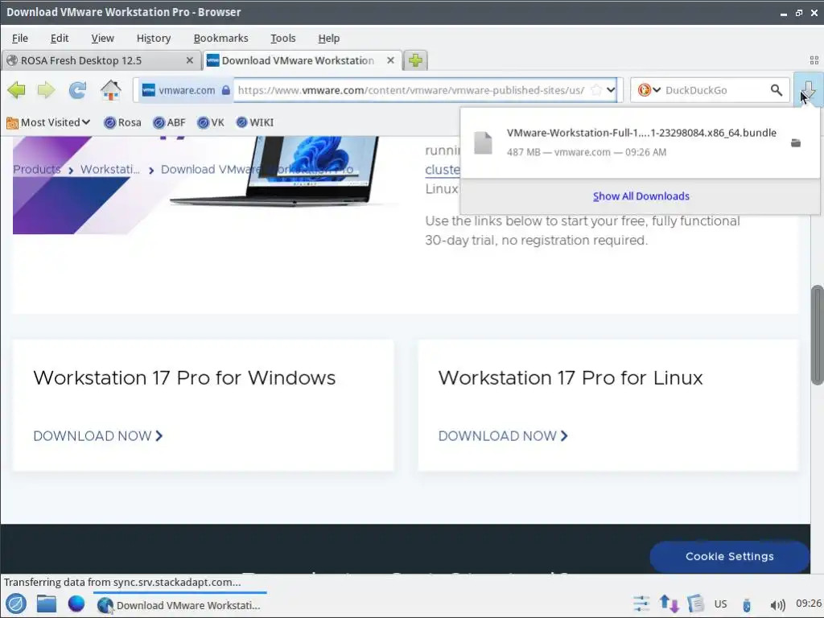Launch the file manager from the taskbar
The image size is (824, 618).
tap(46, 604)
